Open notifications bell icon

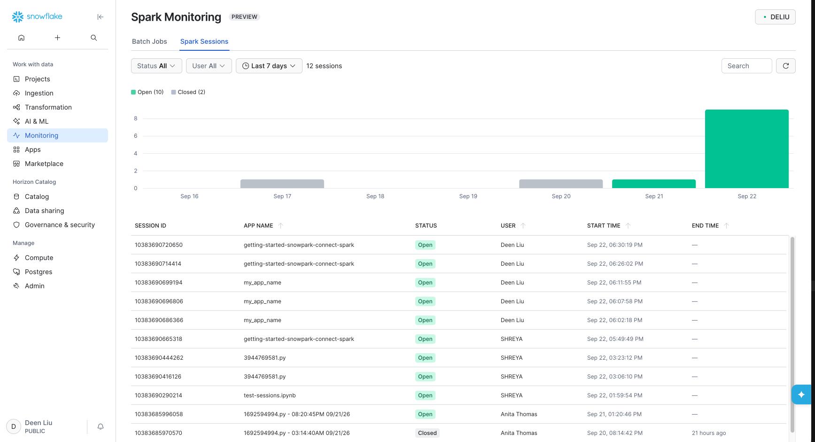(101, 426)
